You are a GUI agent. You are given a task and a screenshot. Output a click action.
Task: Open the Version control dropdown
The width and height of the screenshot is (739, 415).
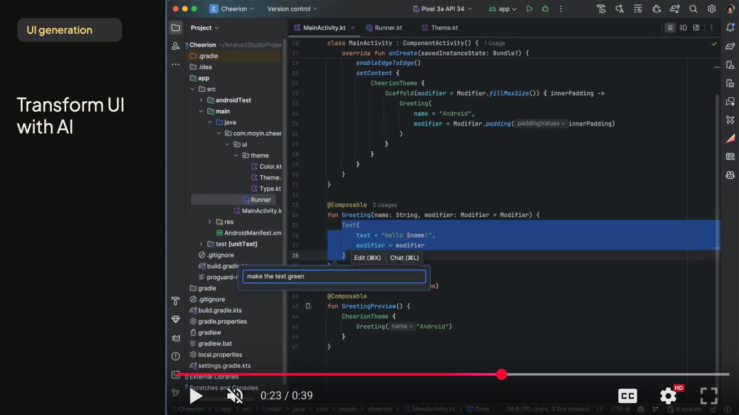[x=291, y=9]
